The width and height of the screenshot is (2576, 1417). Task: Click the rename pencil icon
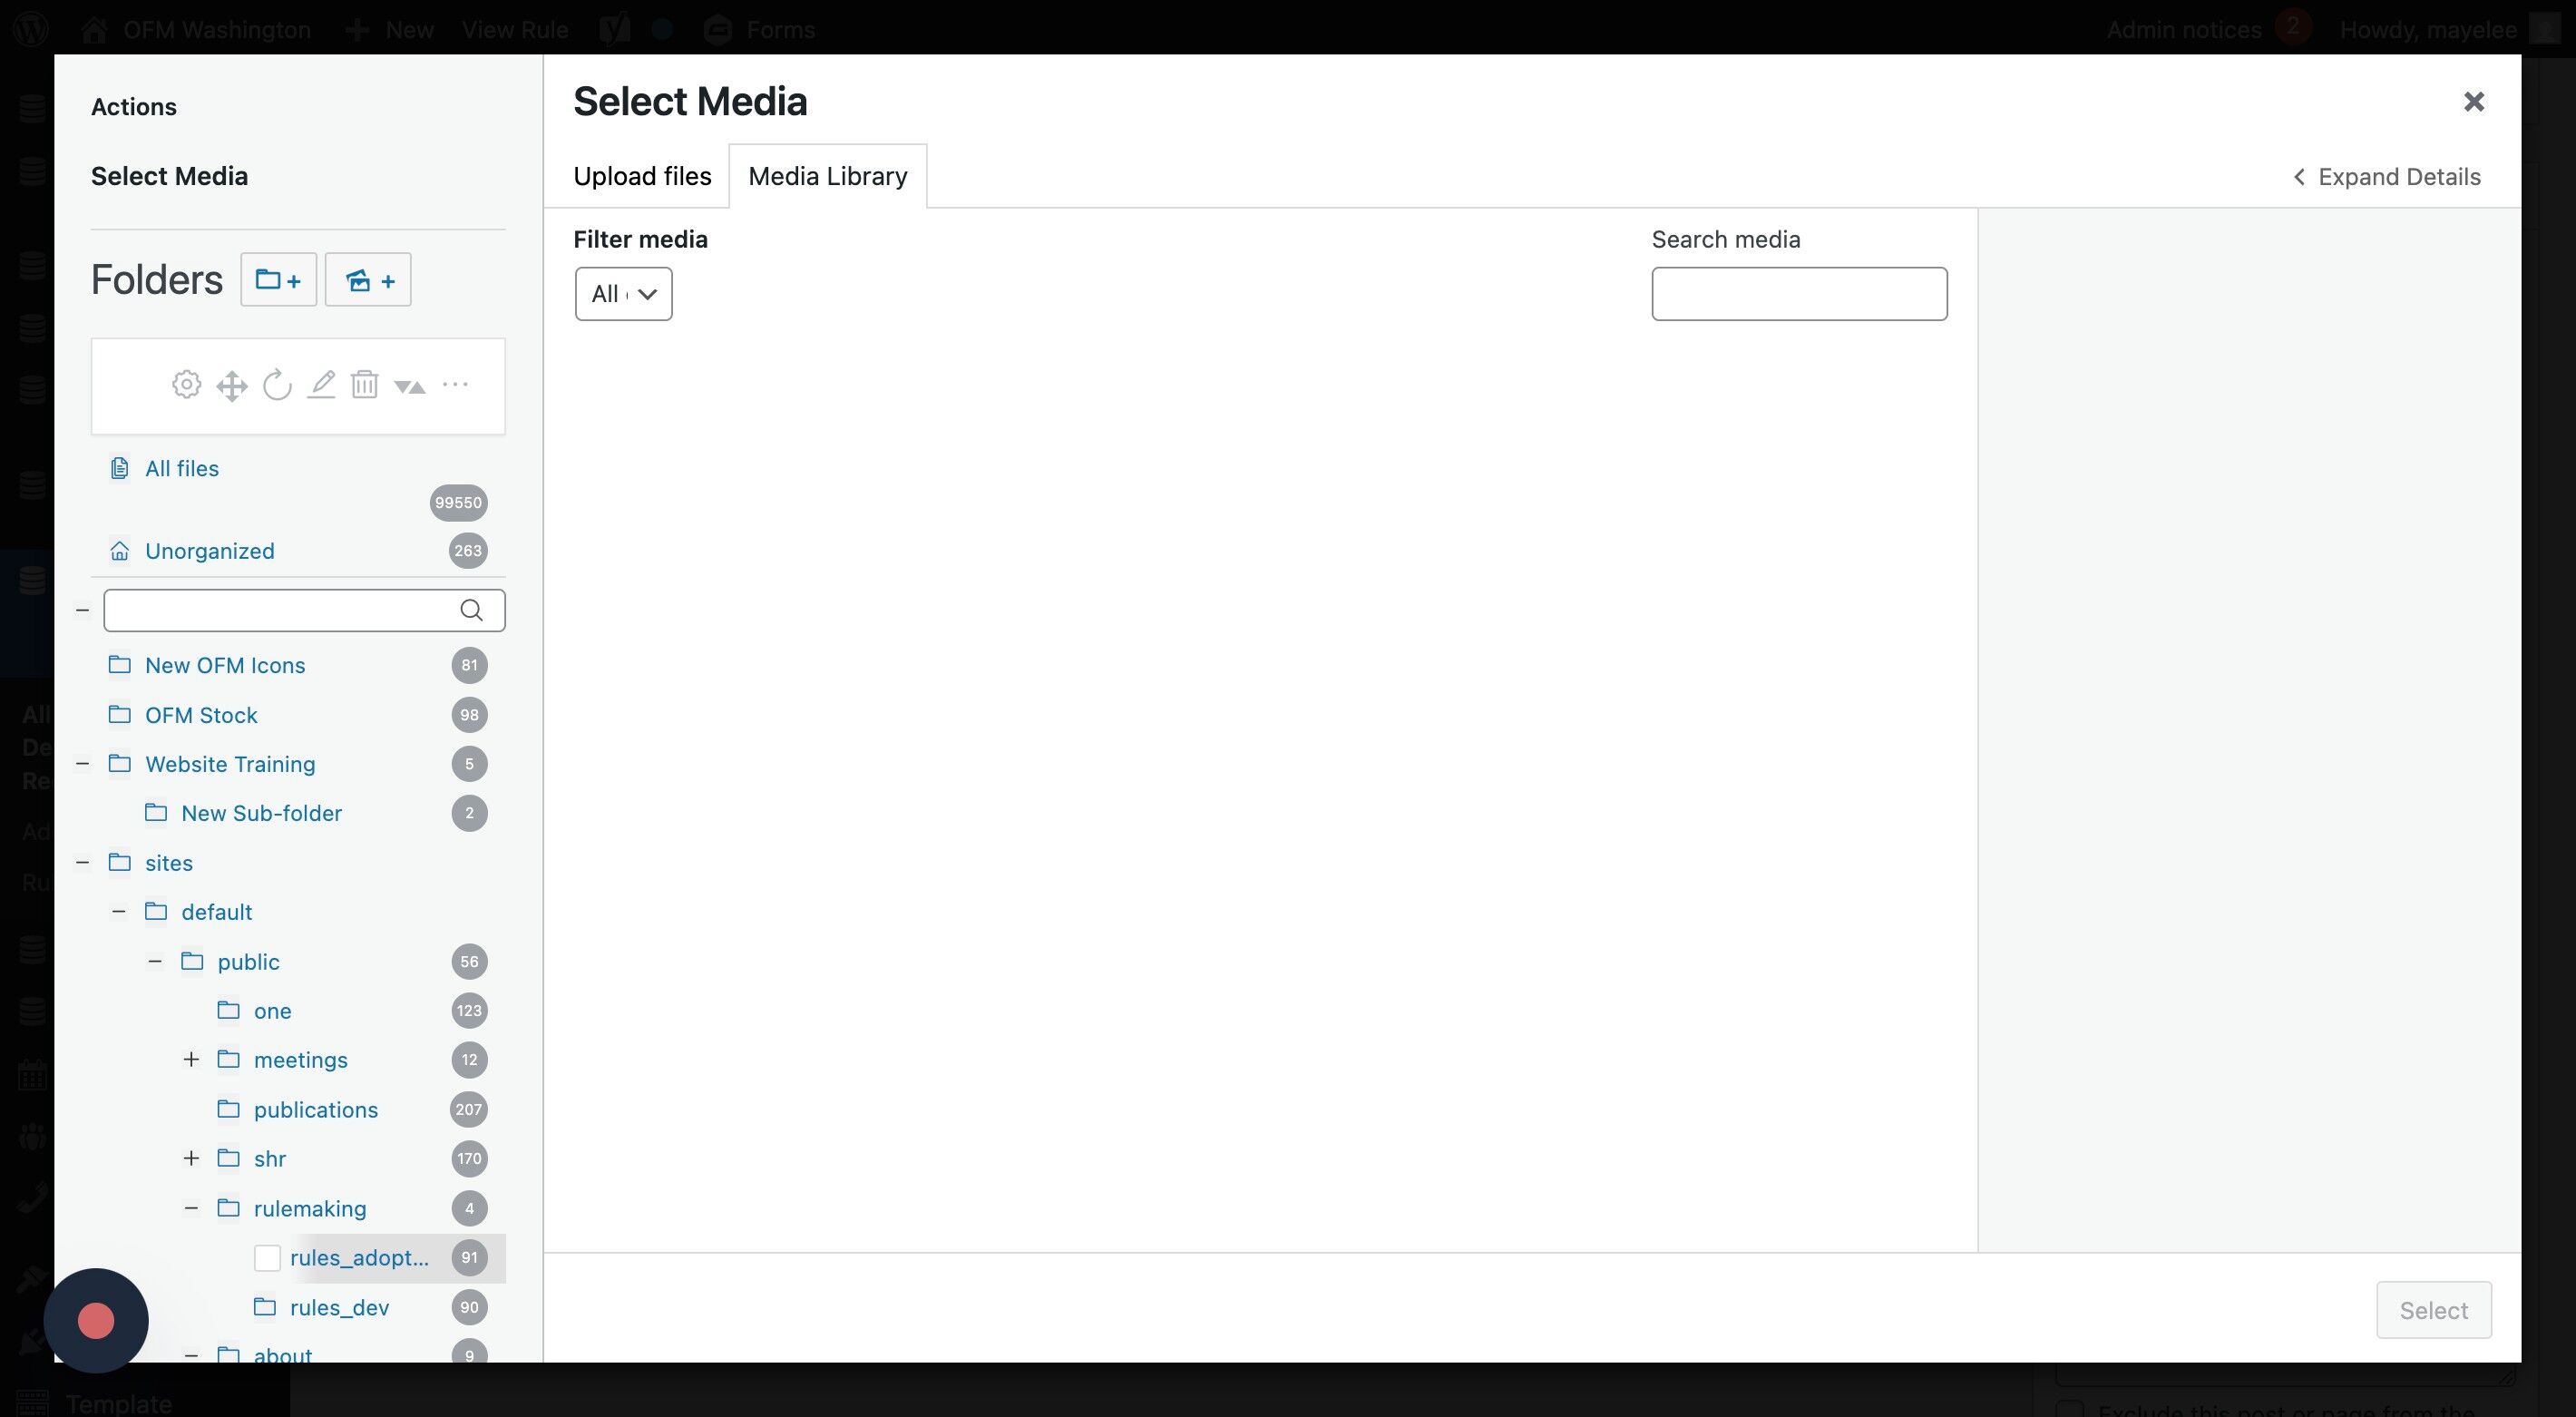(321, 385)
